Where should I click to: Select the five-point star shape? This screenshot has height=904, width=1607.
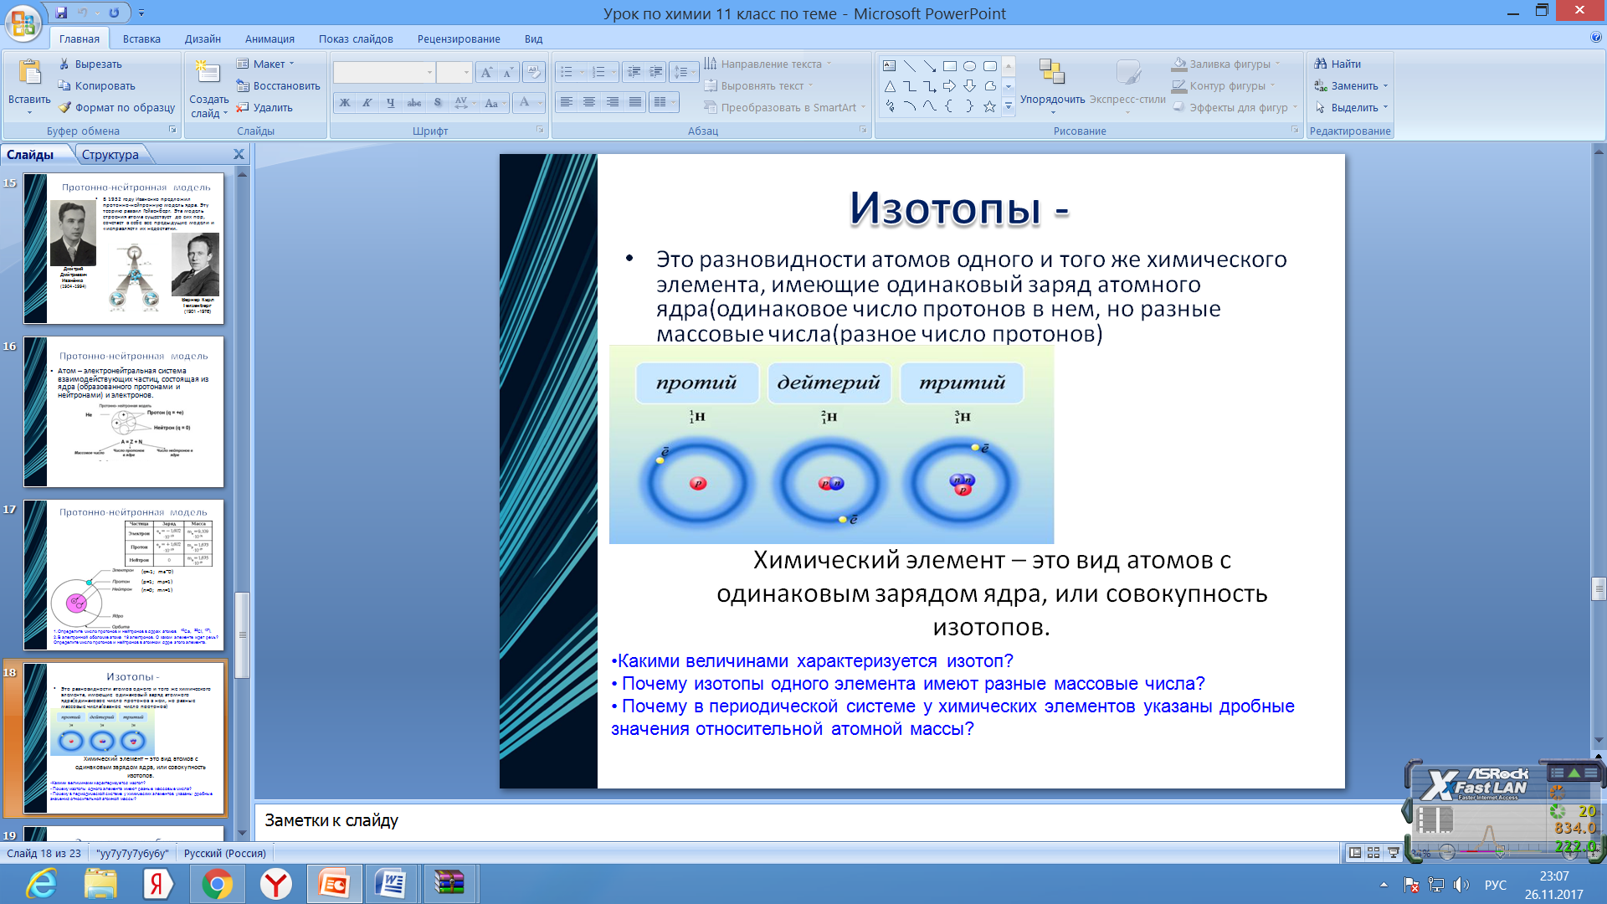989,106
